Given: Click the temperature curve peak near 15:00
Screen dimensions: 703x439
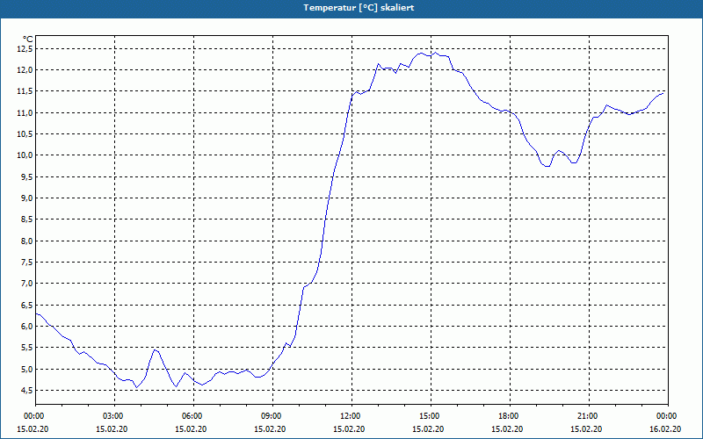Looking at the screenshot, I should click(x=435, y=53).
